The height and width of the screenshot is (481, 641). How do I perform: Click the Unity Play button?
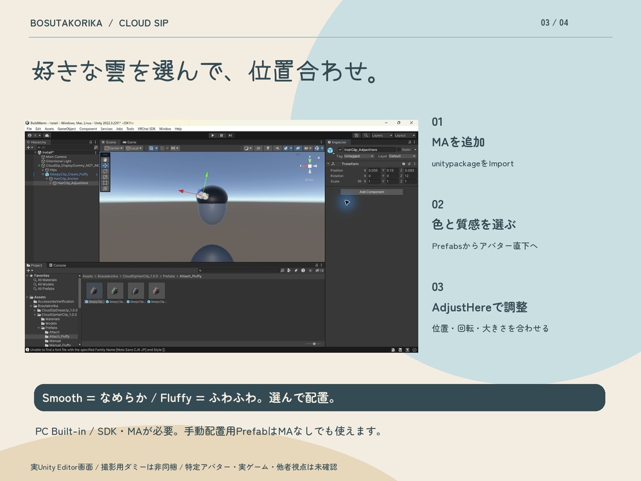coord(213,135)
